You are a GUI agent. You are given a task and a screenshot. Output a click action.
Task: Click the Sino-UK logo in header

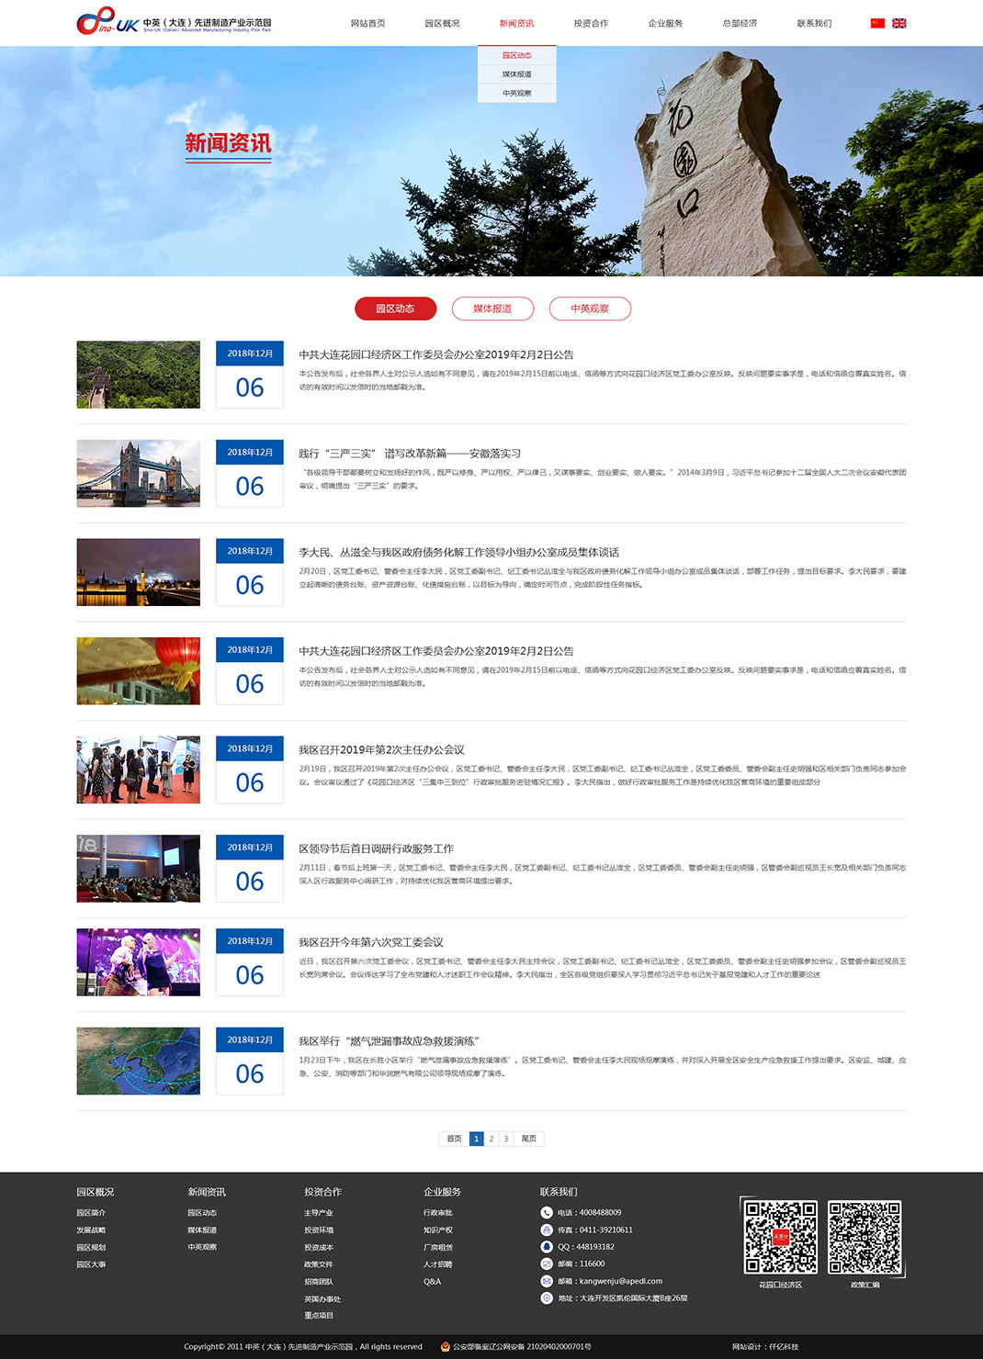click(x=173, y=22)
